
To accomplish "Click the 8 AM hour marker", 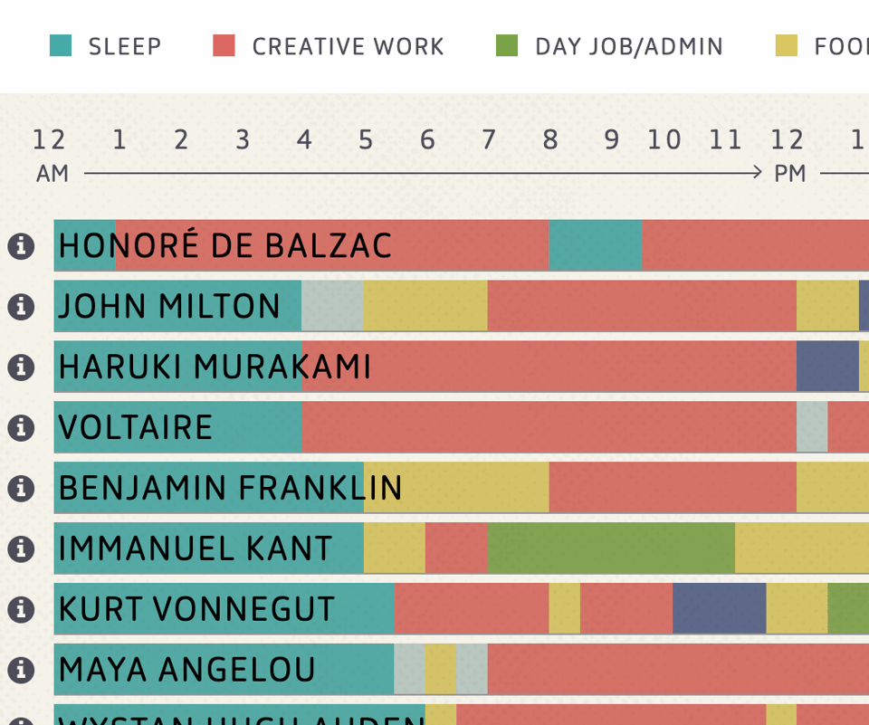I will pyautogui.click(x=550, y=140).
